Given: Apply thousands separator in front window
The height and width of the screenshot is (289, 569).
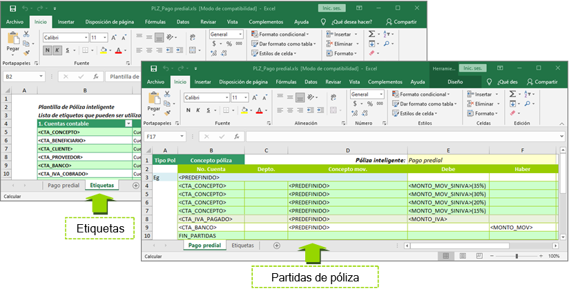Looking at the screenshot, I should point(380,103).
